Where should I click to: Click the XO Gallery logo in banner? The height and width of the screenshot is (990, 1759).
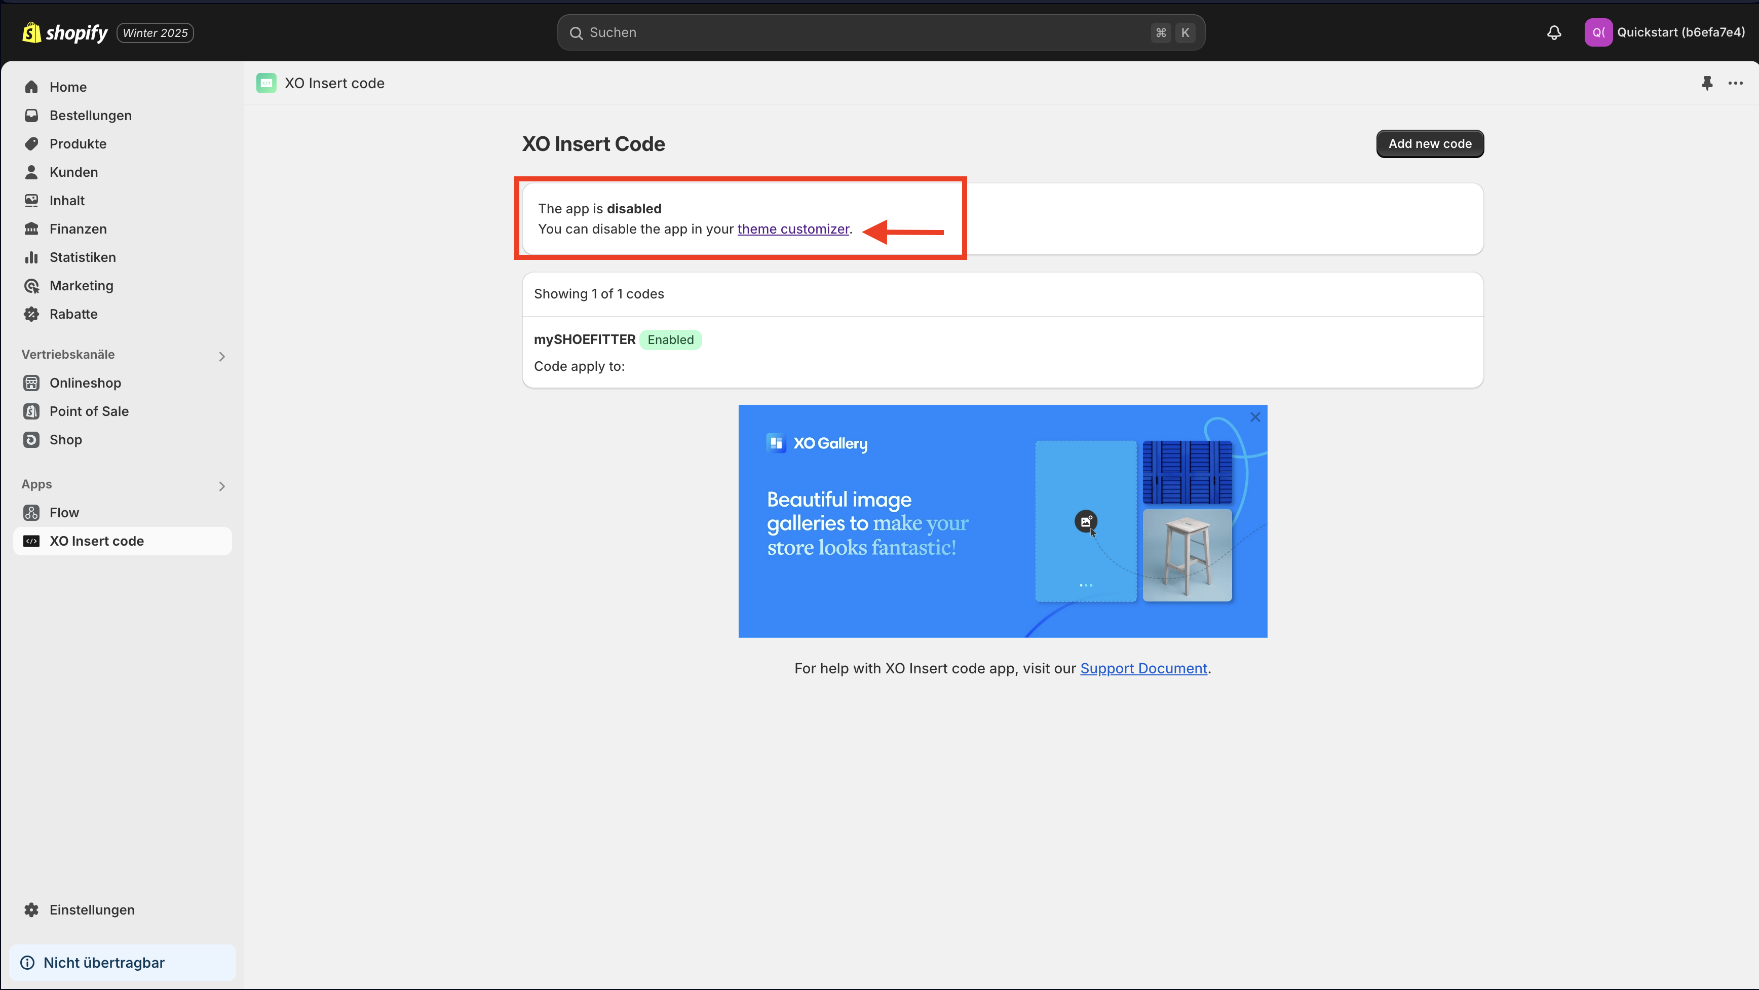(817, 443)
